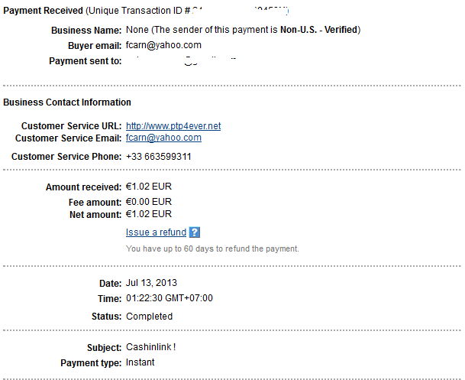This screenshot has height=380, width=465.
Task: Click the Amount received value
Action: click(149, 187)
